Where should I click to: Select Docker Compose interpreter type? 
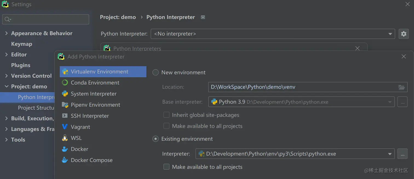[91, 160]
